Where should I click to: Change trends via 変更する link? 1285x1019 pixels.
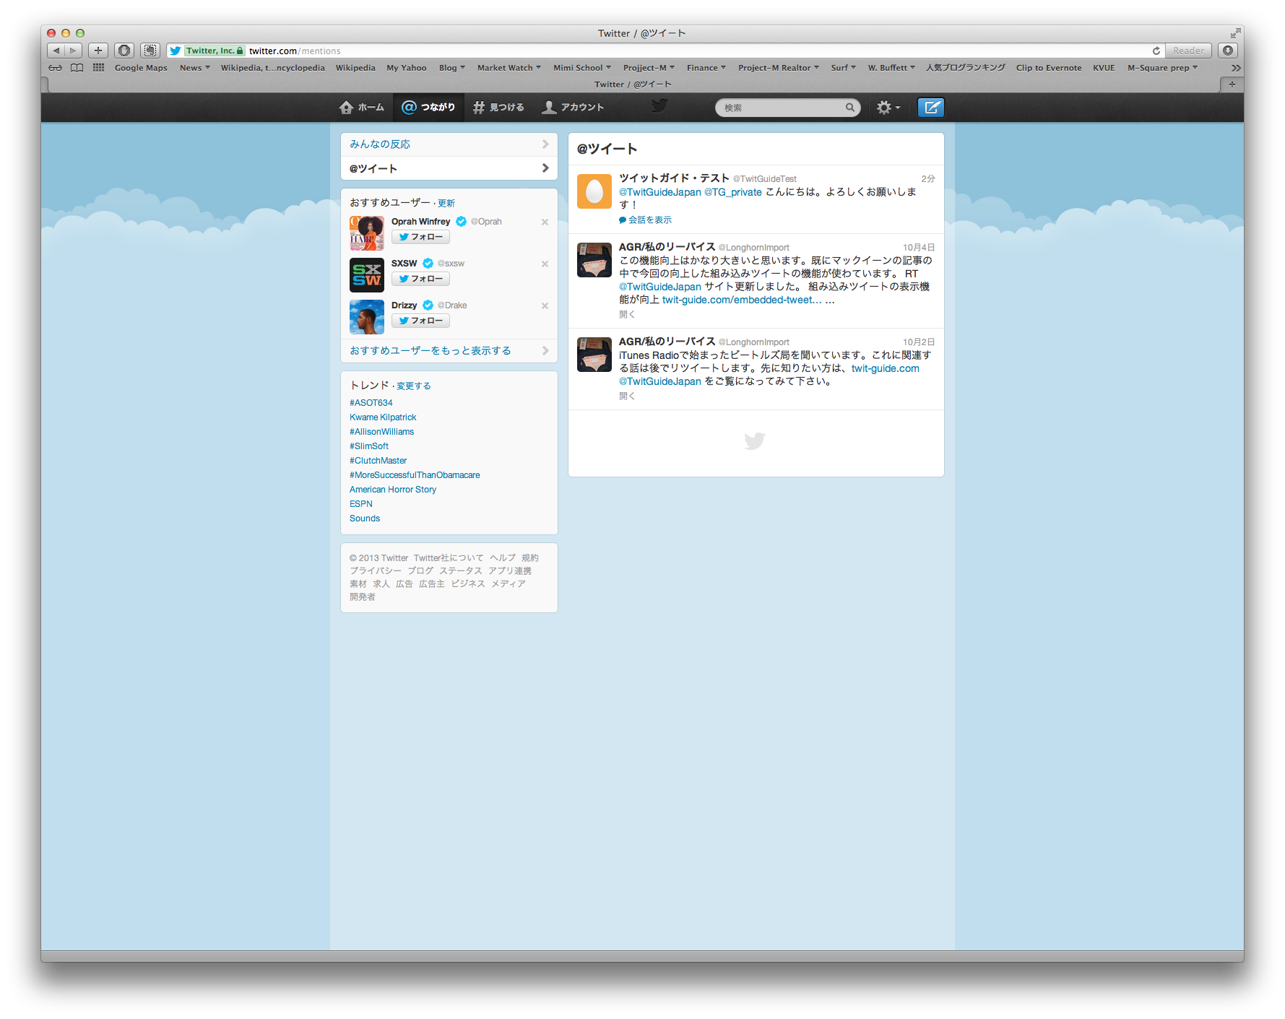click(x=414, y=386)
